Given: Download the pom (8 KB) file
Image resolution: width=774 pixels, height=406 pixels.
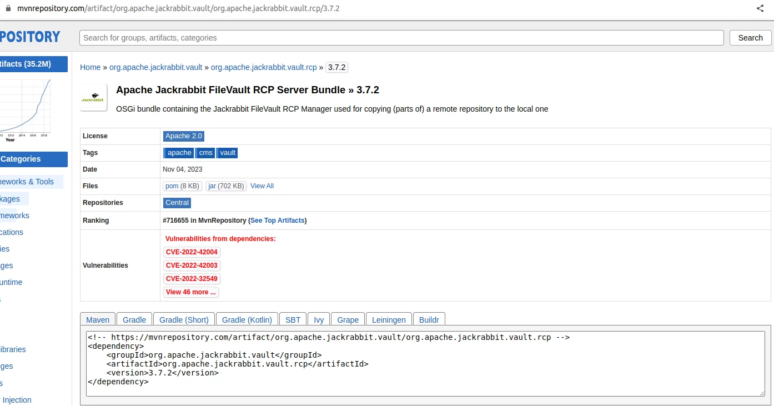Looking at the screenshot, I should pos(182,186).
